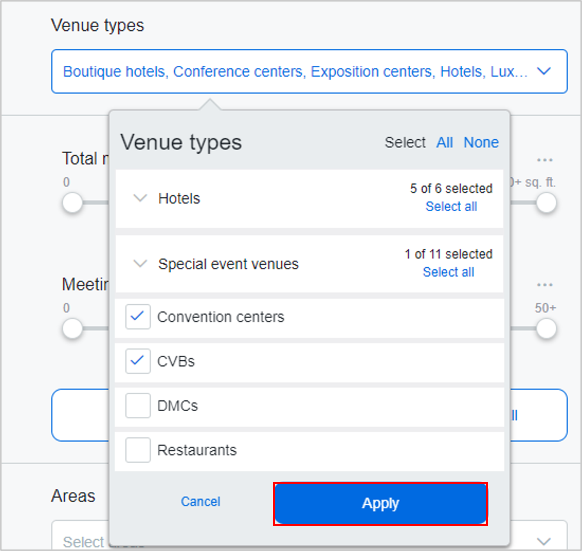Viewport: 582px width, 551px height.
Task: Check the DMCs checkbox
Action: click(138, 405)
